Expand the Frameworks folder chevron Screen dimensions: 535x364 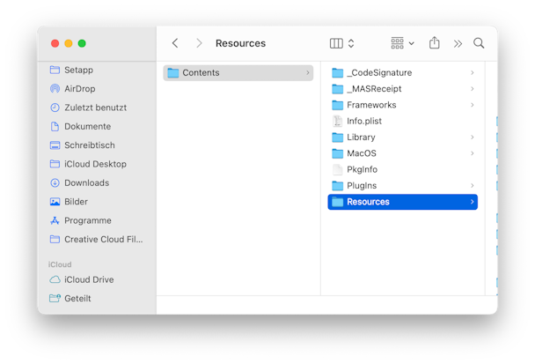pos(473,105)
